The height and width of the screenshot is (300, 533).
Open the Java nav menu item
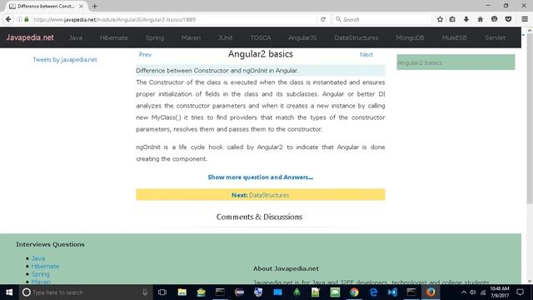click(x=76, y=37)
